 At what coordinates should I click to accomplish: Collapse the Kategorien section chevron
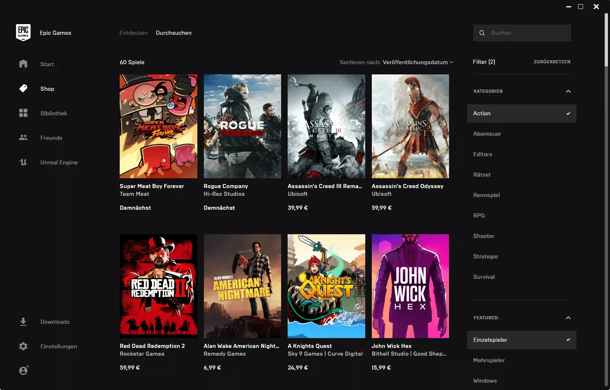568,91
